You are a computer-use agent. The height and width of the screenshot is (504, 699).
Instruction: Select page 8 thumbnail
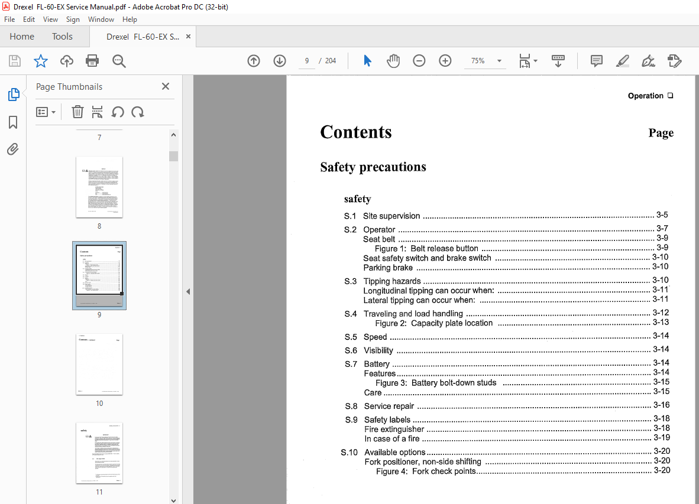point(99,187)
